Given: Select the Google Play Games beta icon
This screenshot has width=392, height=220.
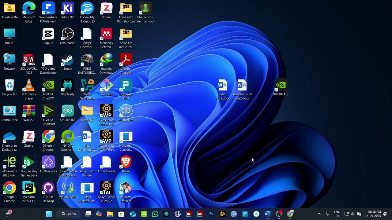Looking at the screenshot, I should pos(29,167).
